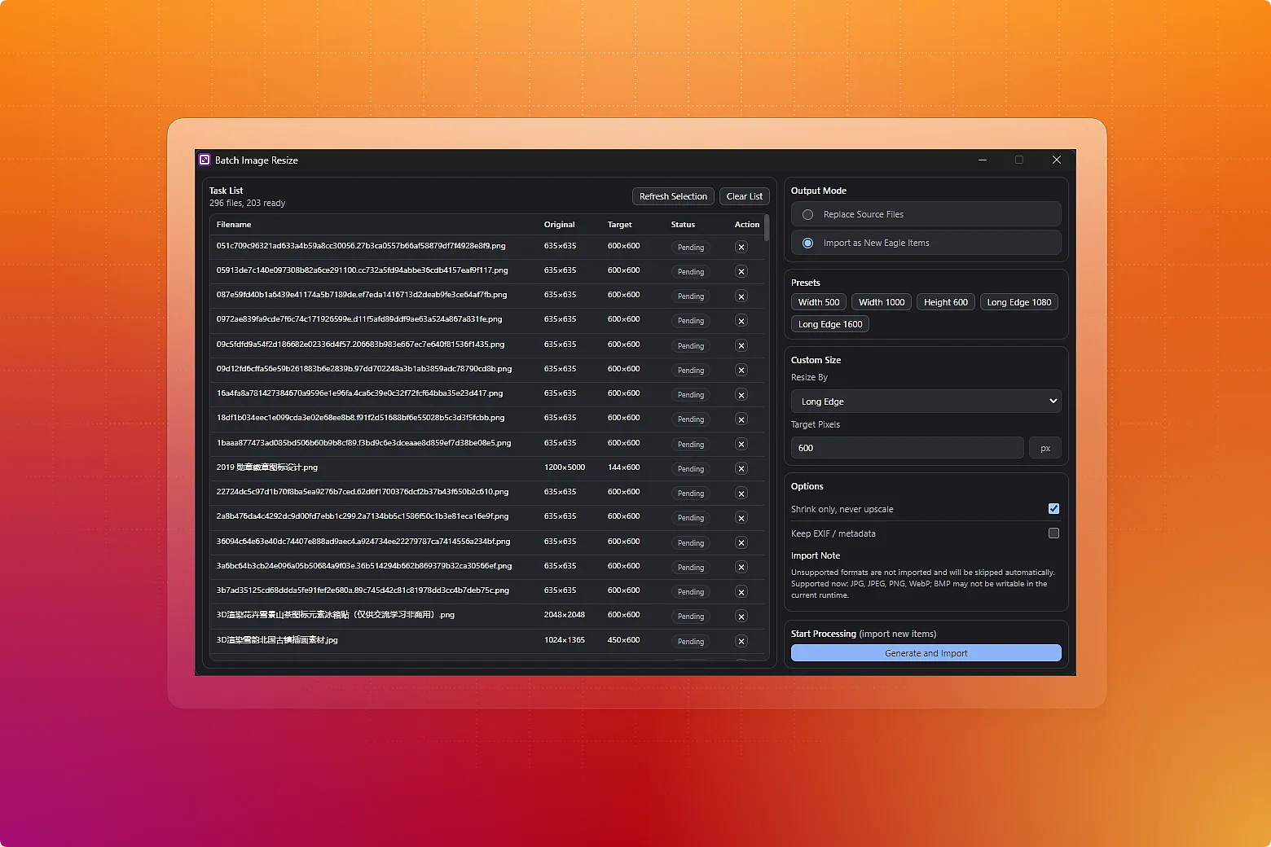Image resolution: width=1271 pixels, height=847 pixels.
Task: Click the Batch Image Resize app icon in titlebar
Action: [x=205, y=160]
